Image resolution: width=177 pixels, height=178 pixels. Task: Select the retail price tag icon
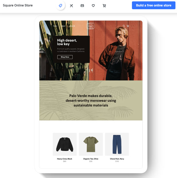coord(60,5)
